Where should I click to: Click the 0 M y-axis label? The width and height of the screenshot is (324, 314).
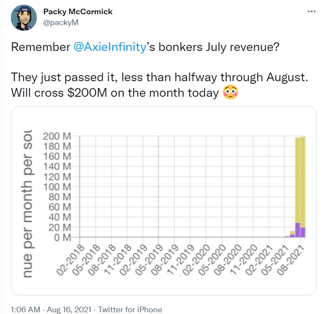click(x=62, y=238)
